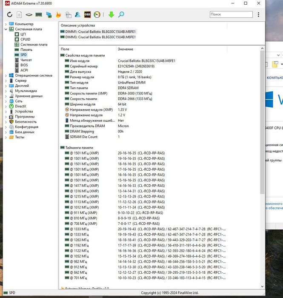Expand the Мультимедиа tree node
The height and width of the screenshot is (298, 283).
[x=6, y=91]
